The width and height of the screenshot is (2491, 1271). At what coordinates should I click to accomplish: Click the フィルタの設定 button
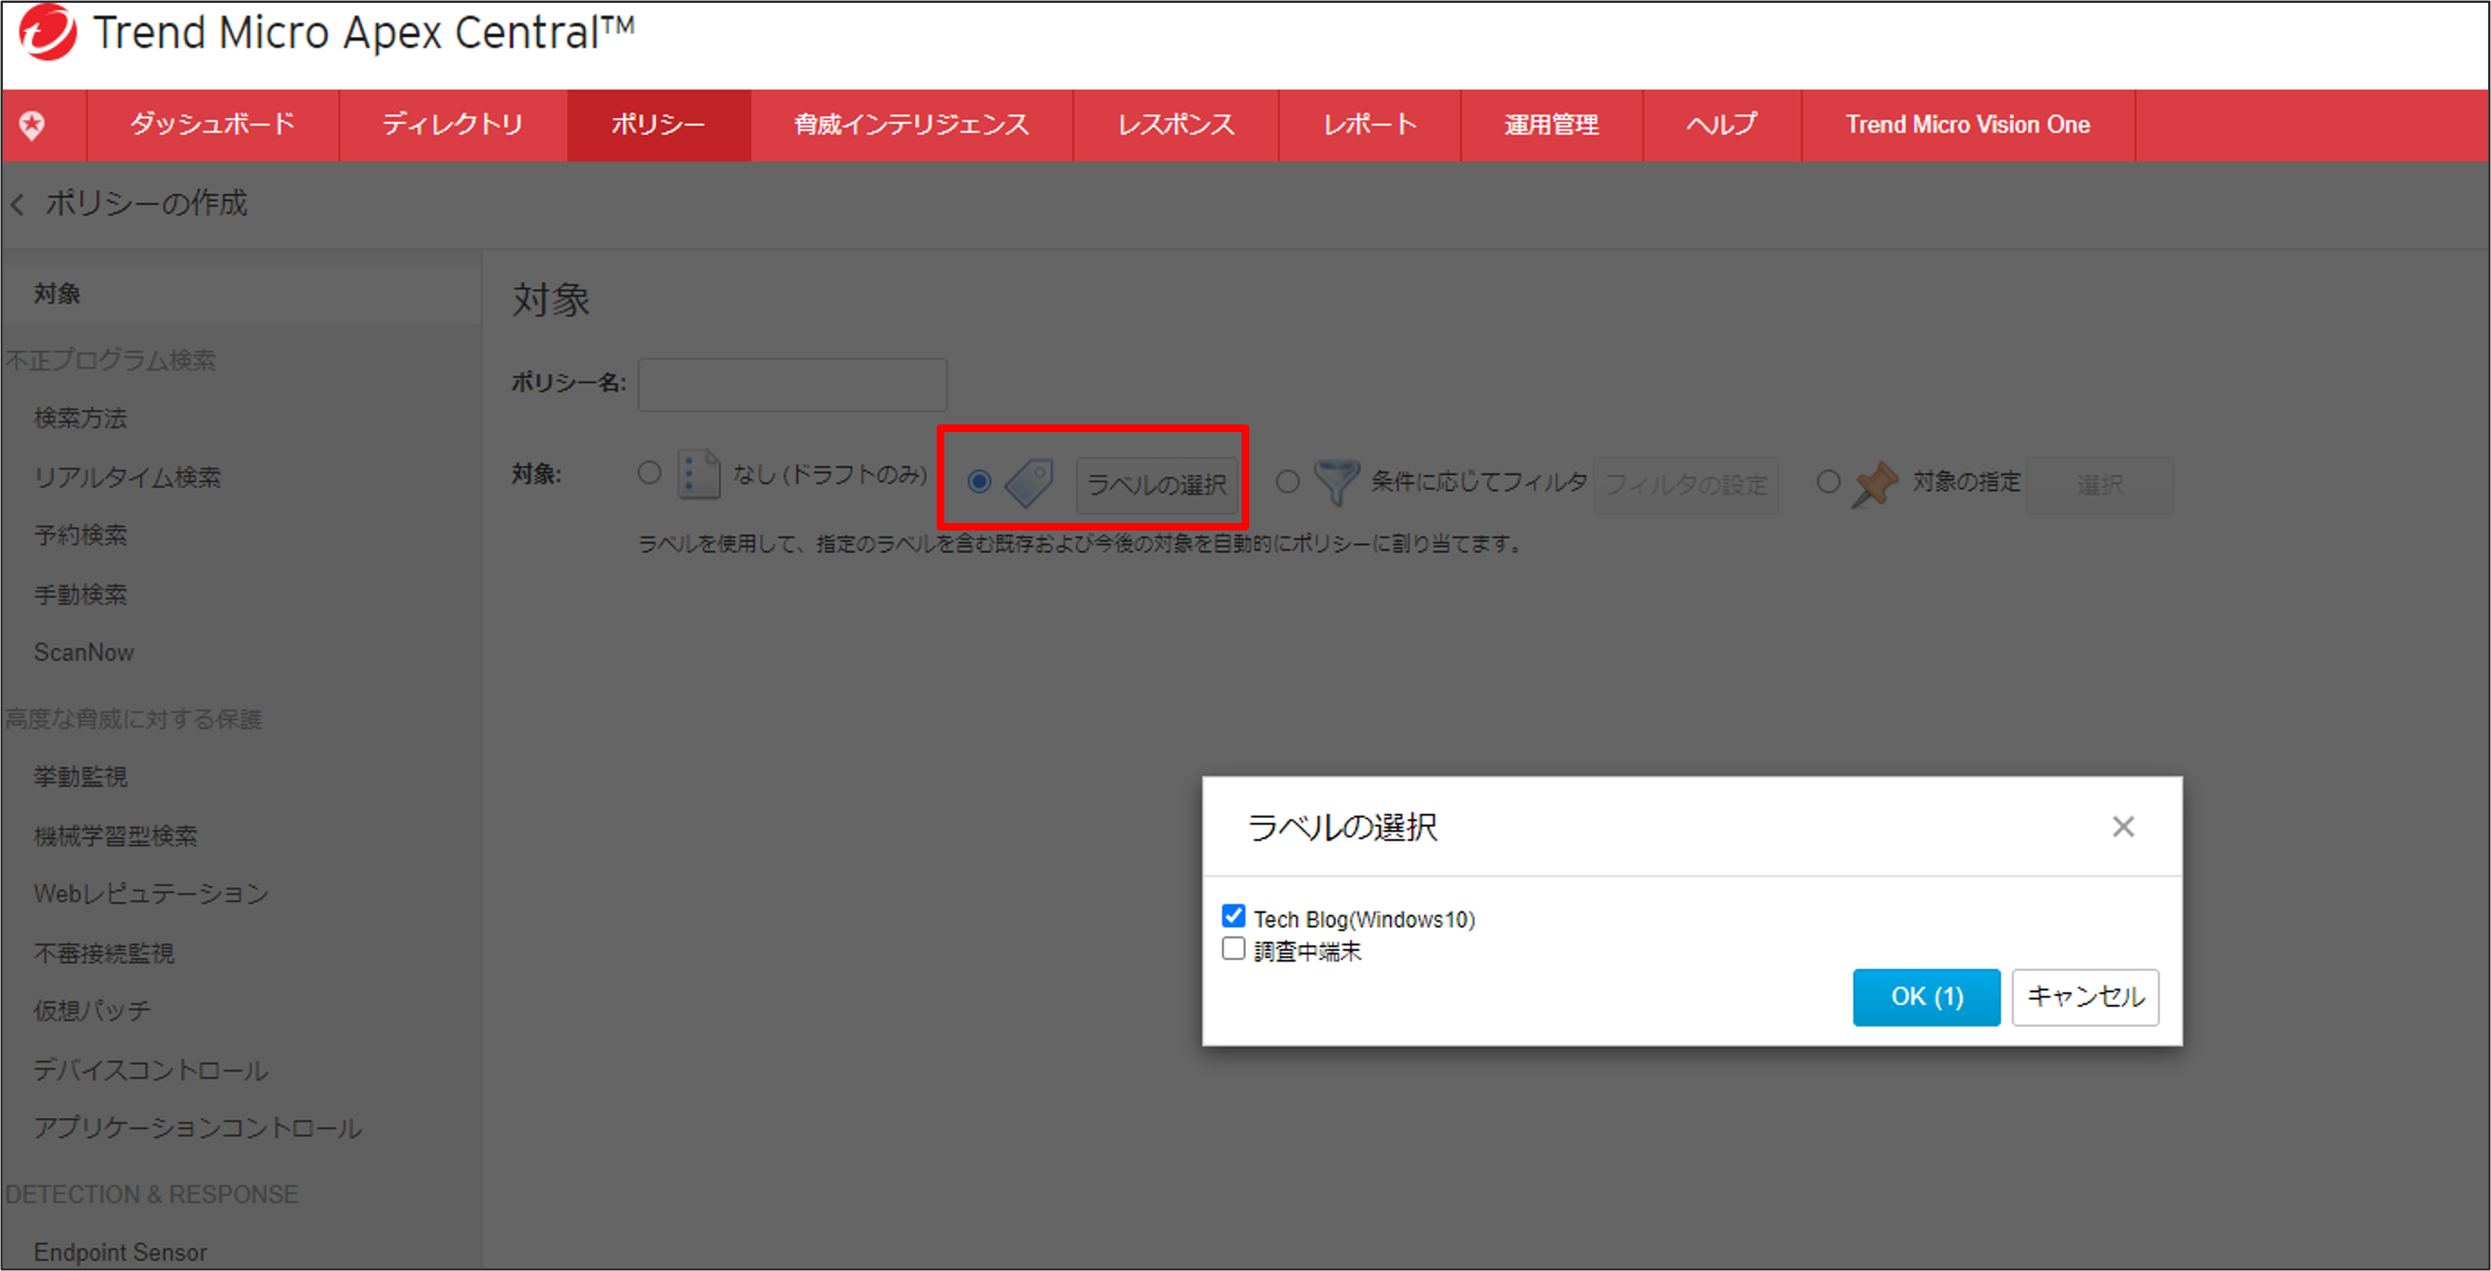click(1685, 484)
